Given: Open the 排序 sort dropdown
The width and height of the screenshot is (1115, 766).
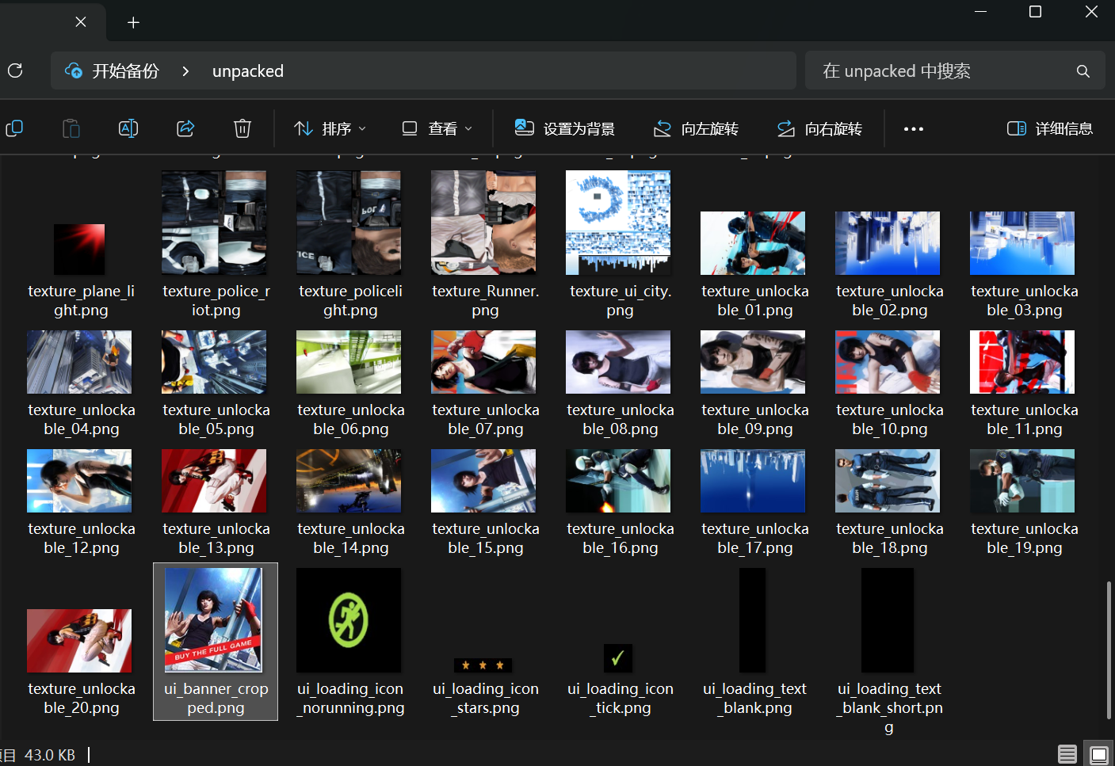Looking at the screenshot, I should pos(330,128).
